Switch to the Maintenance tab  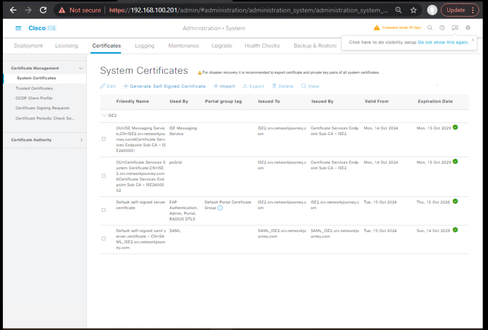pyautogui.click(x=184, y=46)
